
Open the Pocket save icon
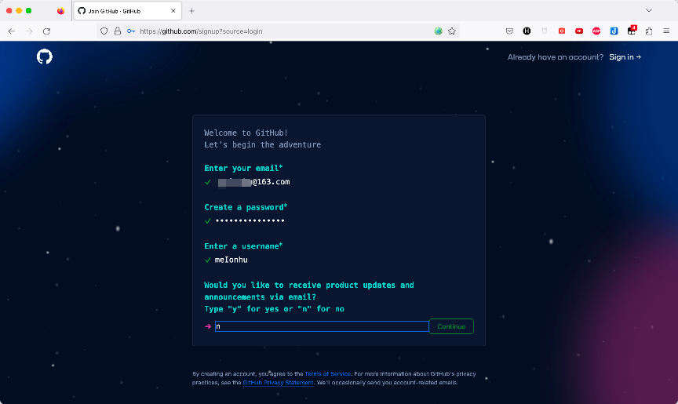(509, 31)
